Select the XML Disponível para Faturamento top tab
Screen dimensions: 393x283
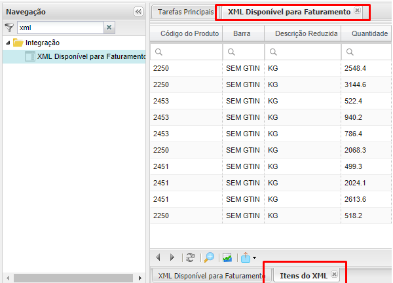290,12
